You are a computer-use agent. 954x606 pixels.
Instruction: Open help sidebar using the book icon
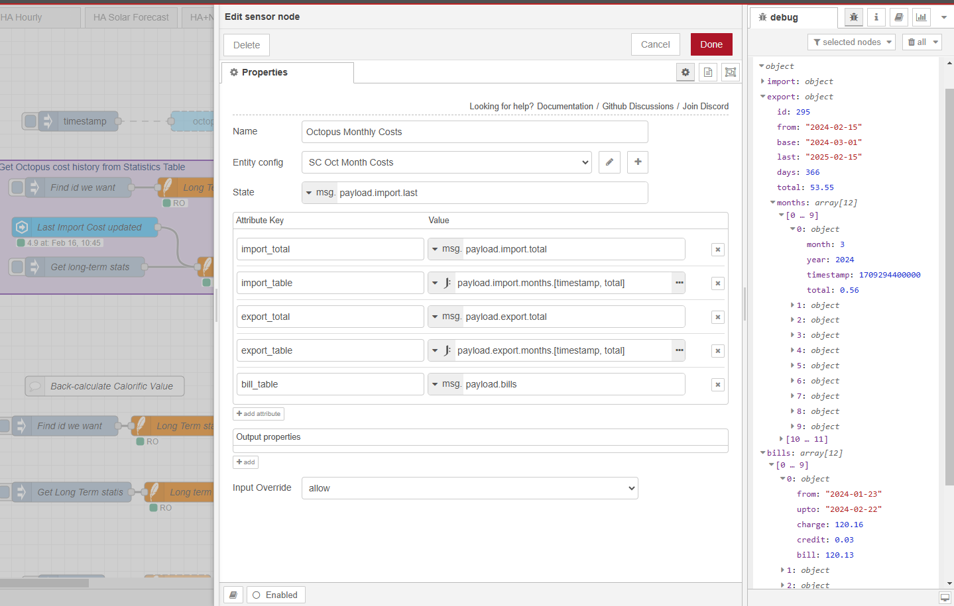click(x=898, y=17)
